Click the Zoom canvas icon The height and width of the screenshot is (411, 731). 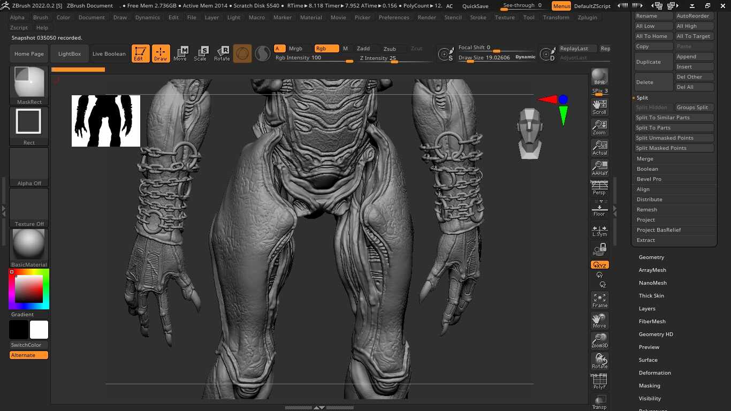[599, 127]
